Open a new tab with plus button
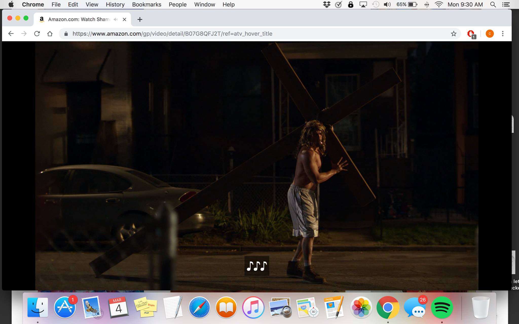Viewport: 519px width, 324px height. pos(140,19)
